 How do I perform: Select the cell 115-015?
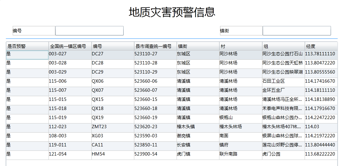pyautogui.click(x=70, y=101)
